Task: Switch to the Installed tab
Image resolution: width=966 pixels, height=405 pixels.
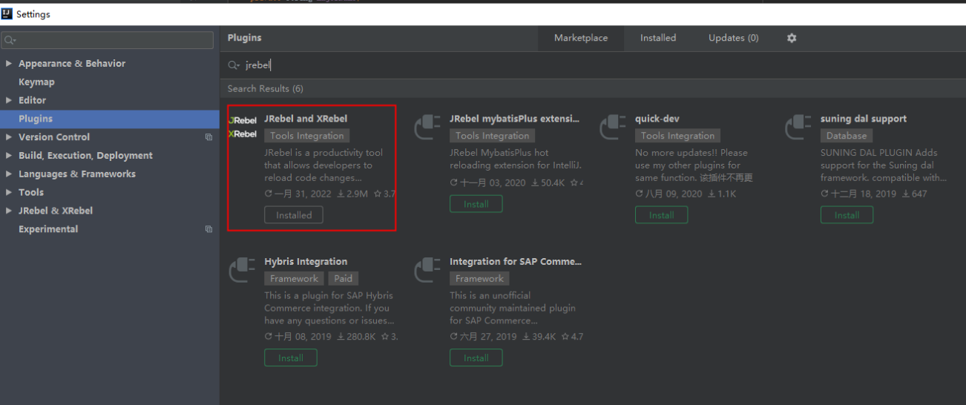Action: pos(658,38)
